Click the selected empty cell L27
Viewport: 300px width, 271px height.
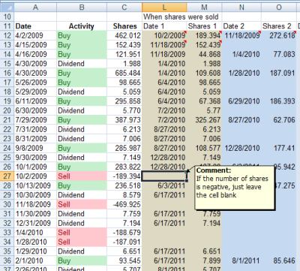coord(164,176)
